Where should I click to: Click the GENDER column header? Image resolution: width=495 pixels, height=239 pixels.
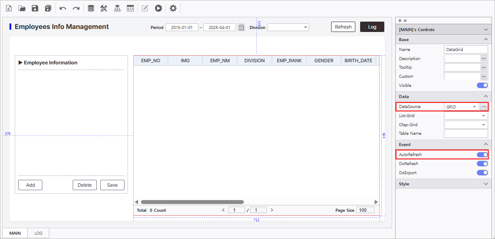coord(324,61)
